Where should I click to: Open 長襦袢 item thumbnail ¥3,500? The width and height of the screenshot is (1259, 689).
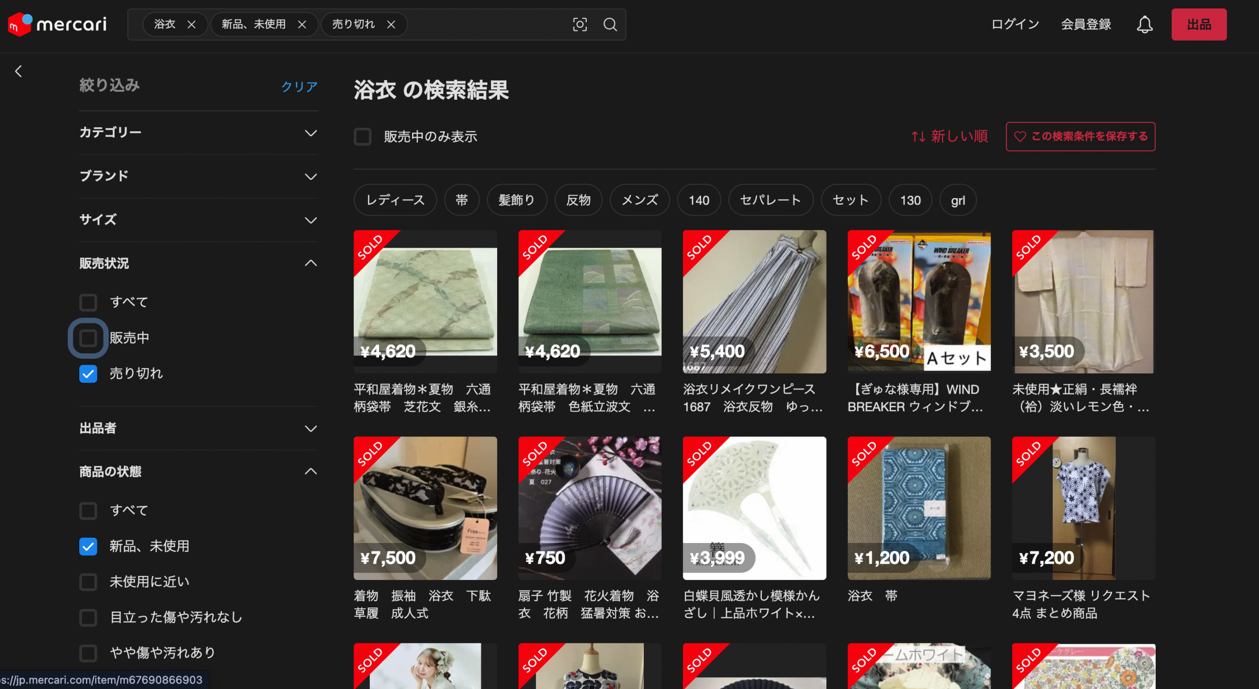click(1083, 302)
